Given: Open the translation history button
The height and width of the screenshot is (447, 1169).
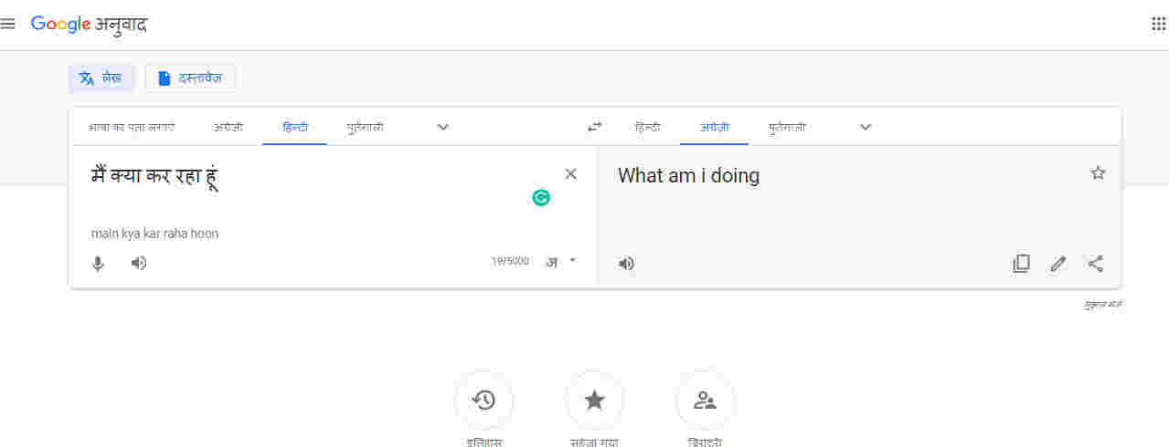Looking at the screenshot, I should [x=484, y=400].
